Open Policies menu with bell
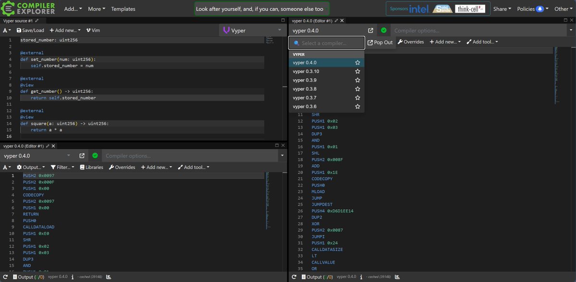The height and width of the screenshot is (282, 576). click(x=533, y=9)
